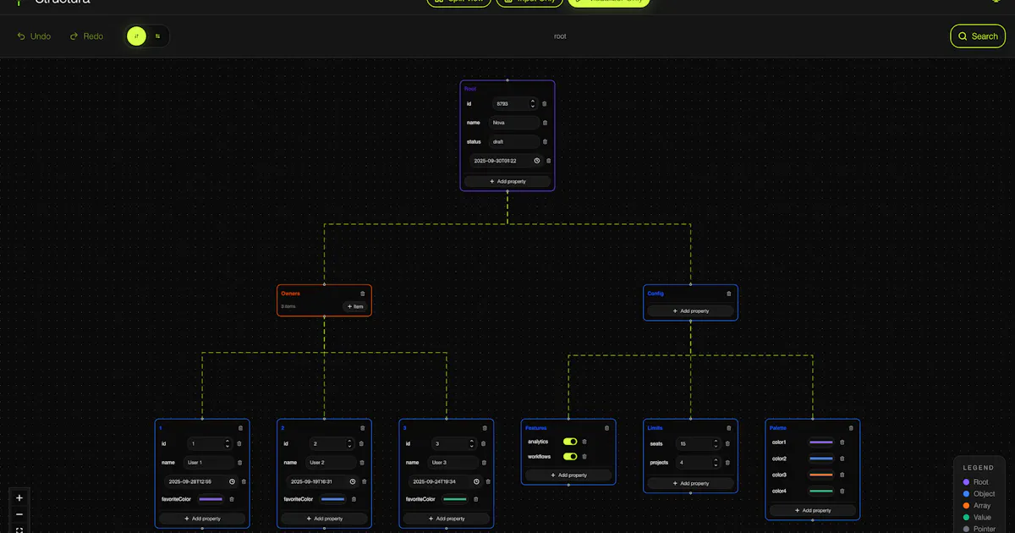Delete owner node 1
Viewport: 1015px width, 533px height.
click(240, 428)
